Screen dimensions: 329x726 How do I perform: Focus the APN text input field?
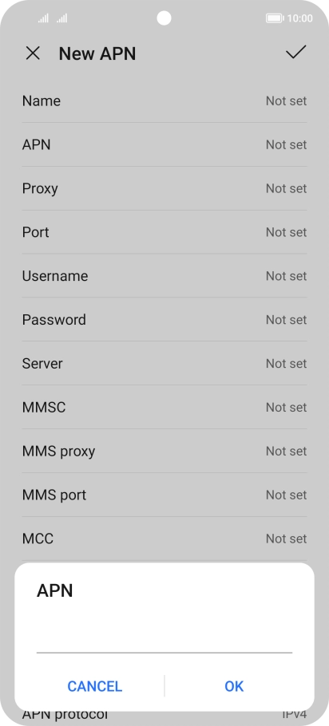(164, 639)
